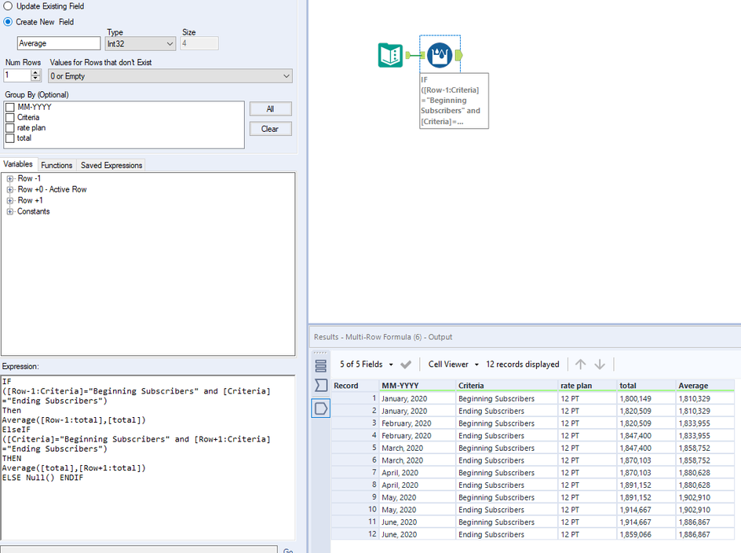
Task: Click the Criteria column header in results
Action: [x=506, y=386]
